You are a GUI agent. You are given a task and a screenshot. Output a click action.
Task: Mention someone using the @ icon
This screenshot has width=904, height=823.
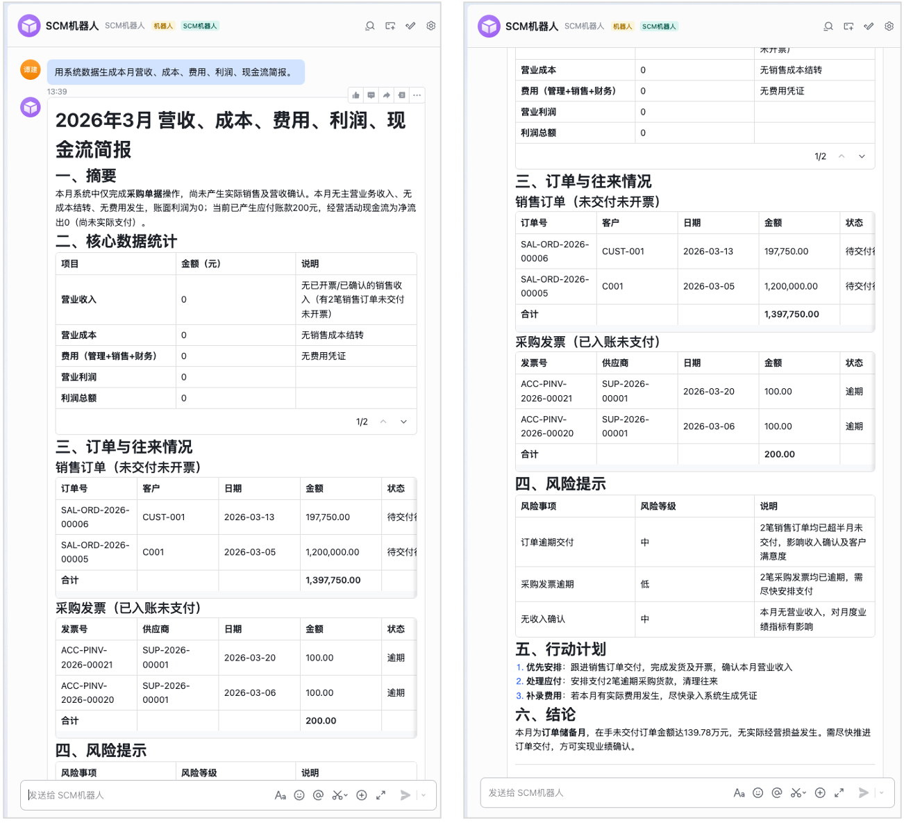pyautogui.click(x=318, y=795)
